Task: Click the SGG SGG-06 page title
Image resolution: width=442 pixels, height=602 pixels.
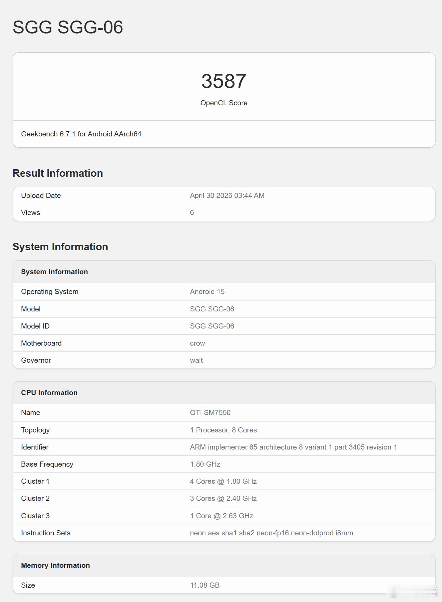Action: point(68,27)
